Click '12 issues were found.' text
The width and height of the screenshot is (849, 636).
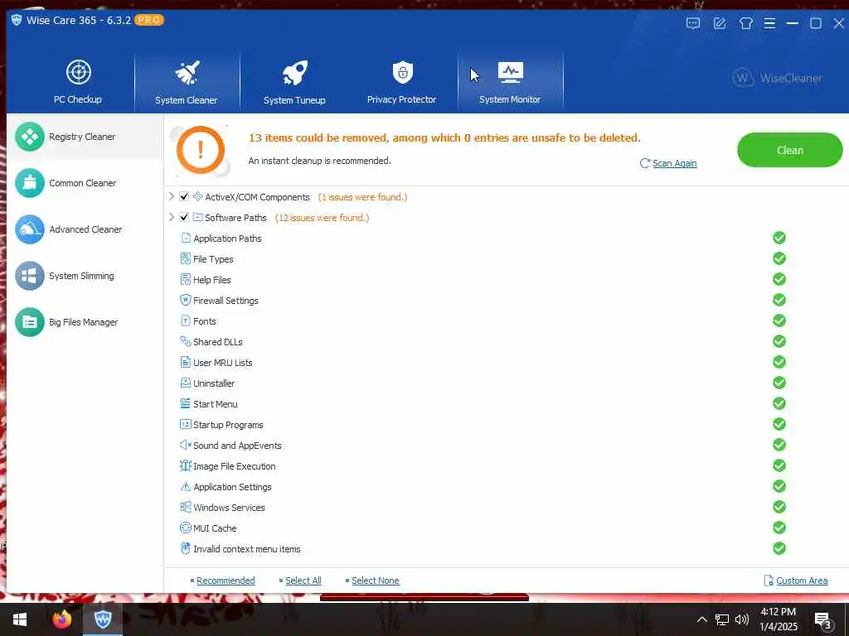click(323, 218)
